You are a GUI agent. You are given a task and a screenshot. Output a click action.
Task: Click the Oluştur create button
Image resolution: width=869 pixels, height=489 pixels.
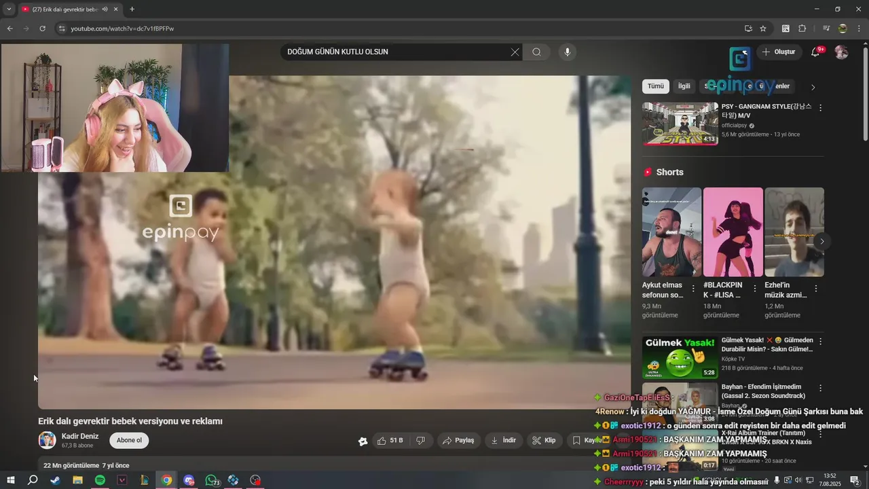tap(779, 52)
